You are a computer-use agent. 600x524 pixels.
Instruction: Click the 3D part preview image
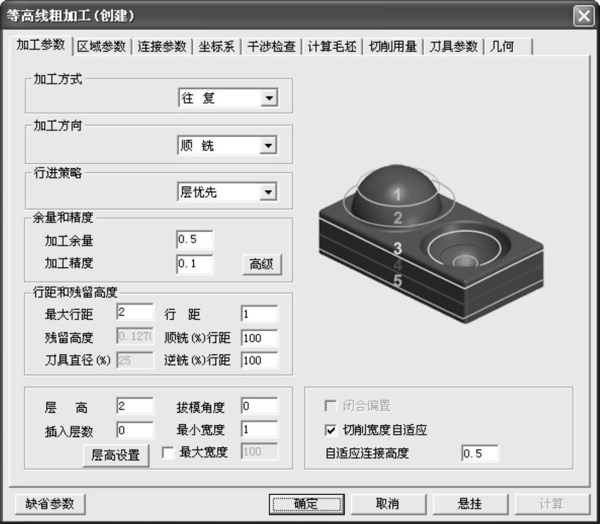(x=430, y=244)
